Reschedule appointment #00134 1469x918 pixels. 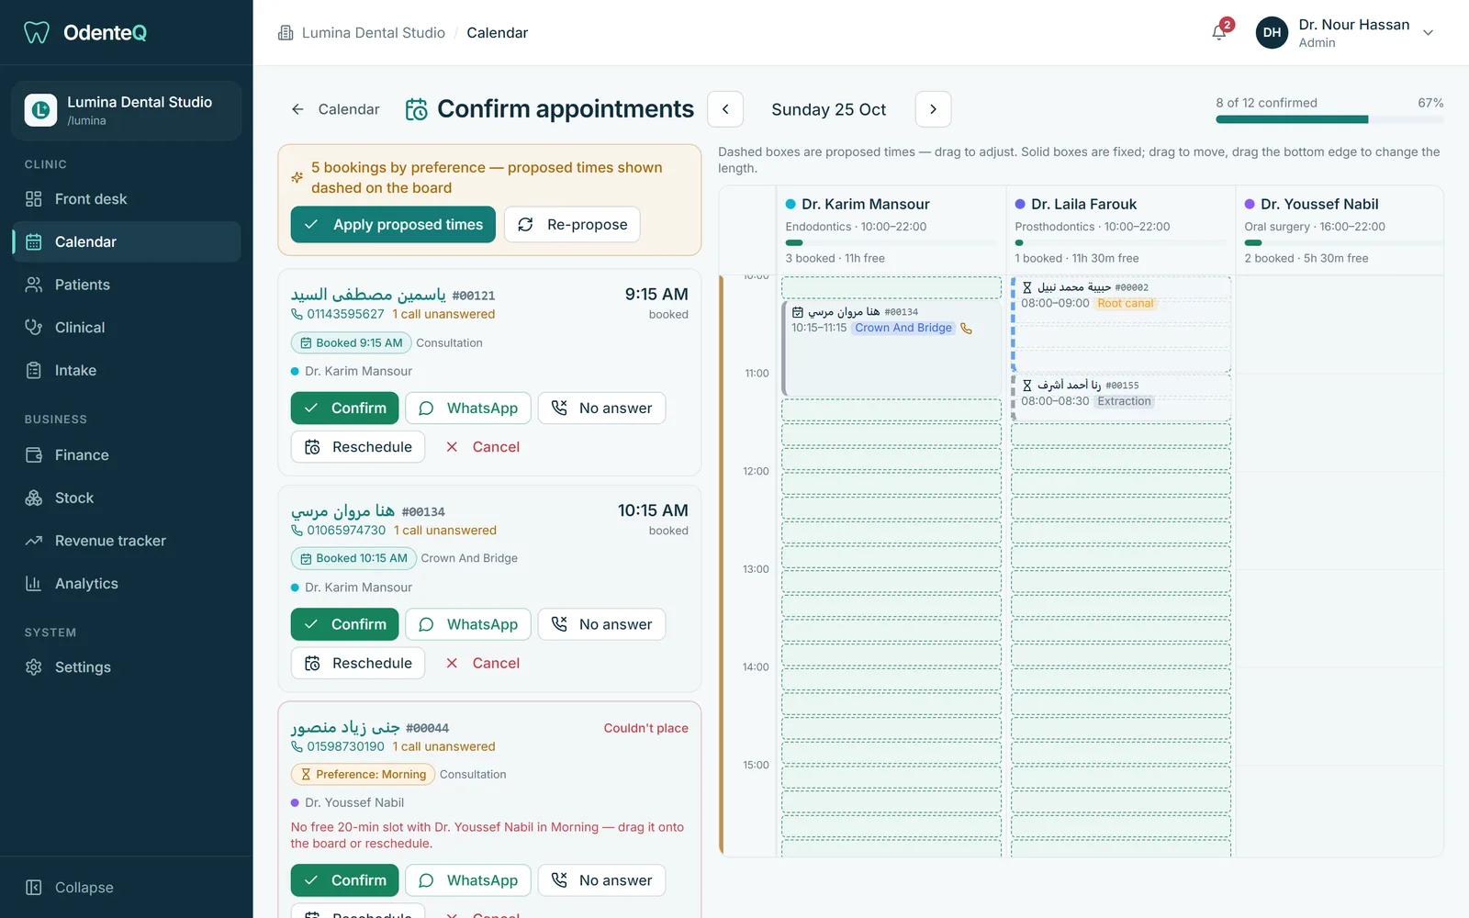[358, 663]
